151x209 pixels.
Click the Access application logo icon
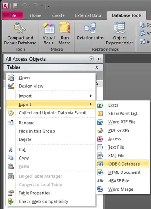pos(5,6)
